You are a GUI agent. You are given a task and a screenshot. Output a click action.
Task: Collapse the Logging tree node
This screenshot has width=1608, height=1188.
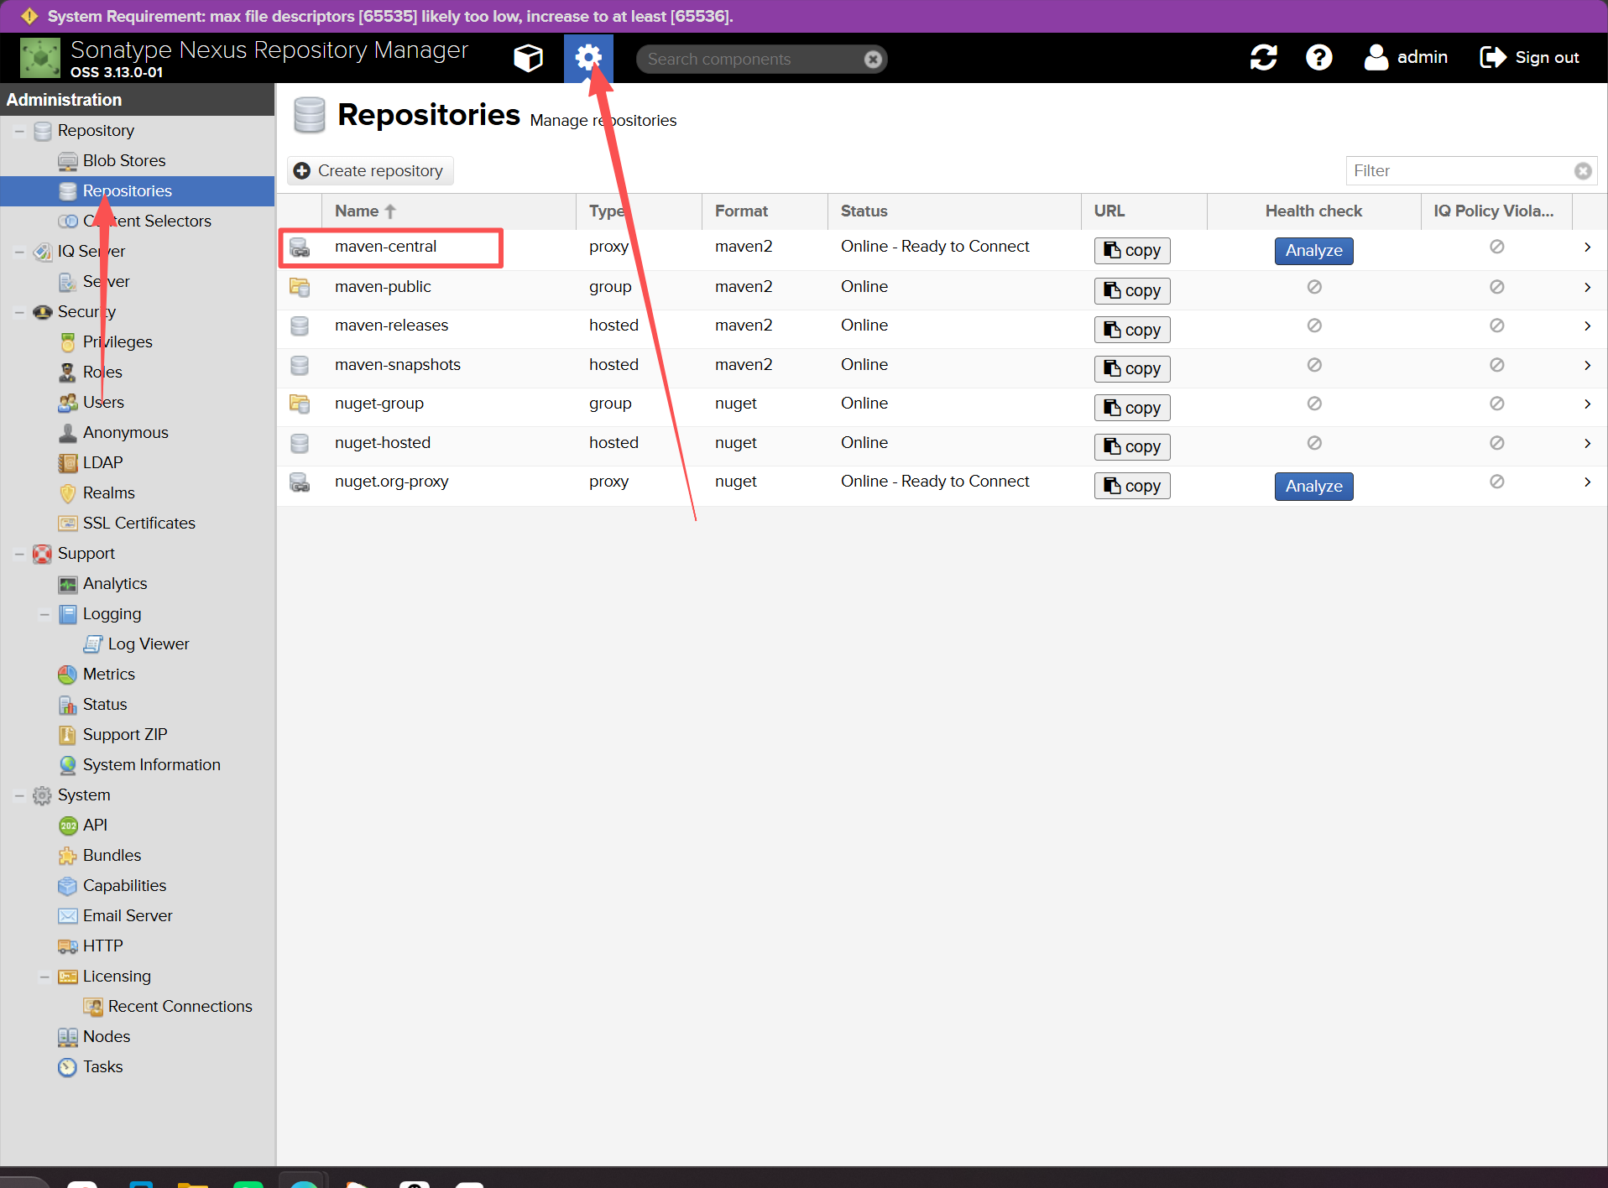44,615
